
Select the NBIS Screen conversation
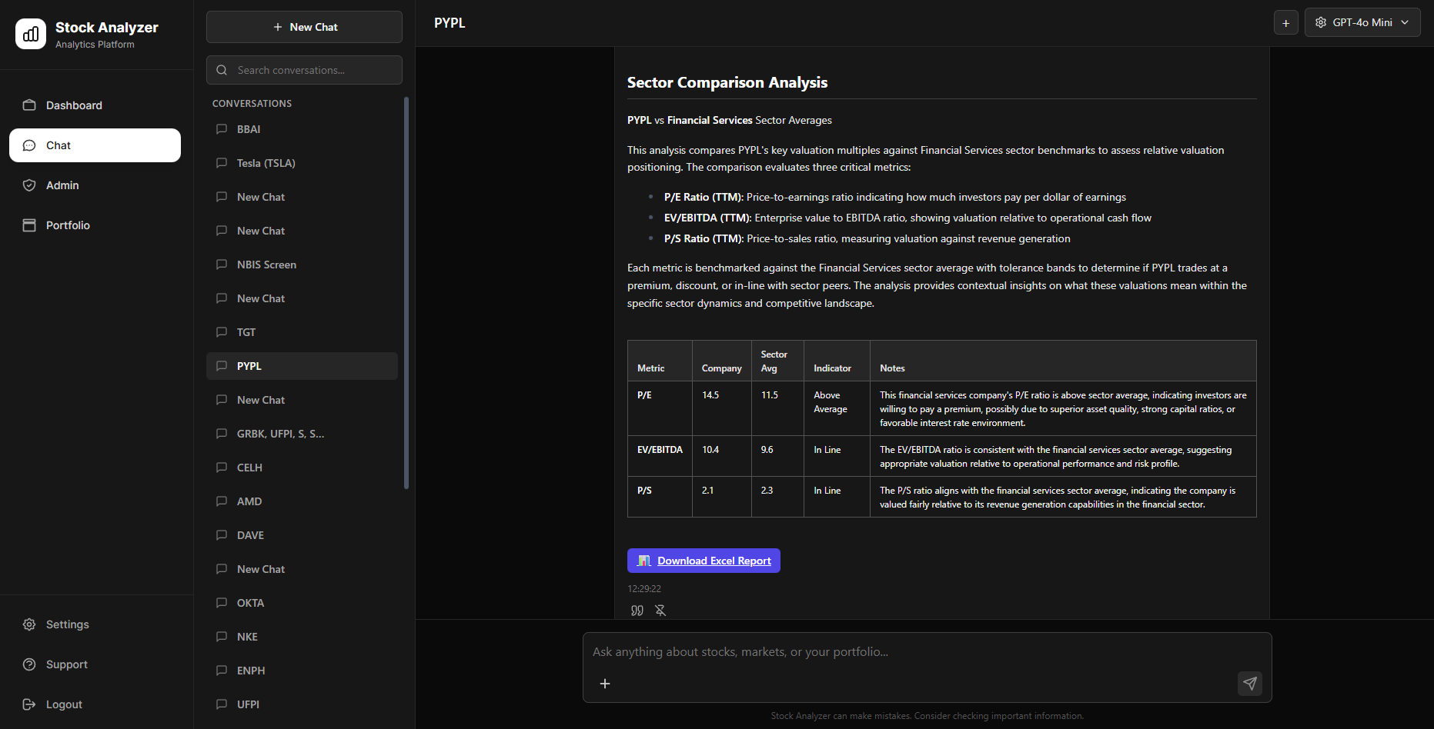266,264
